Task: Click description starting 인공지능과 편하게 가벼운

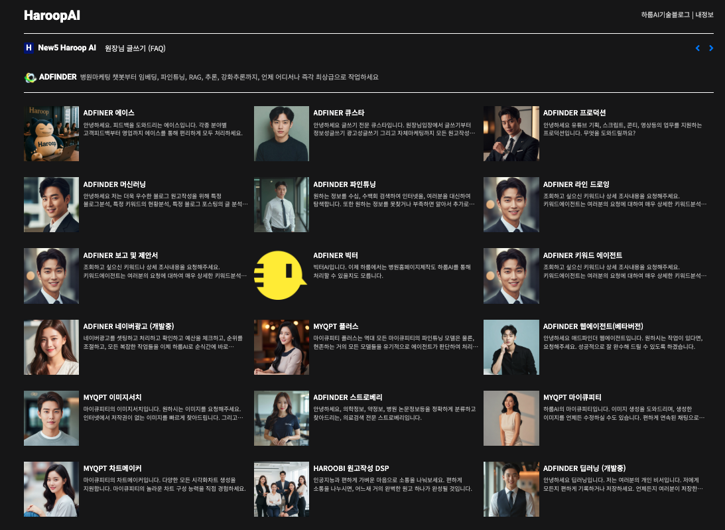Action: click(393, 484)
